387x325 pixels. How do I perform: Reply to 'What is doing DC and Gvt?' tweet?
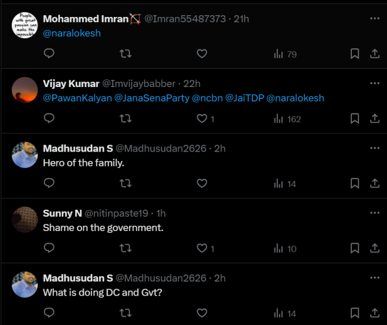pos(49,313)
